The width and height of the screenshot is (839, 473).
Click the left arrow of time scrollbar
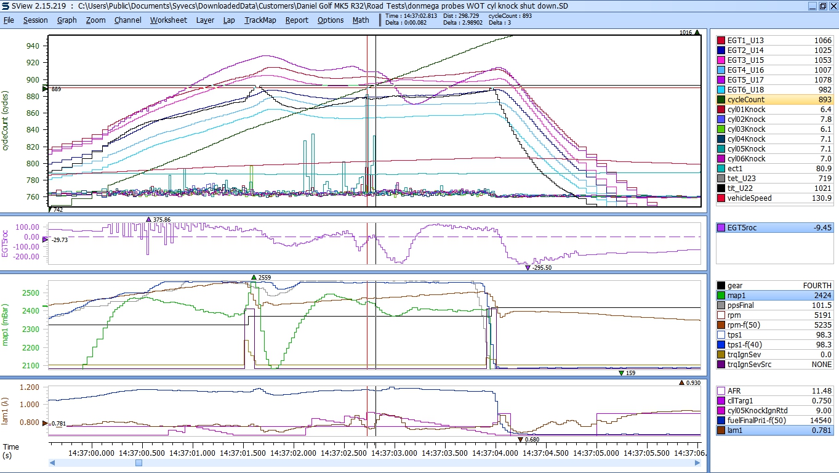point(52,463)
